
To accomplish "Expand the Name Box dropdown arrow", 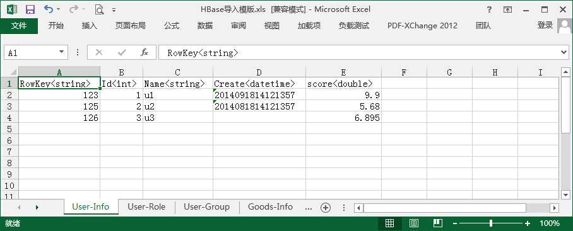I will pos(62,52).
